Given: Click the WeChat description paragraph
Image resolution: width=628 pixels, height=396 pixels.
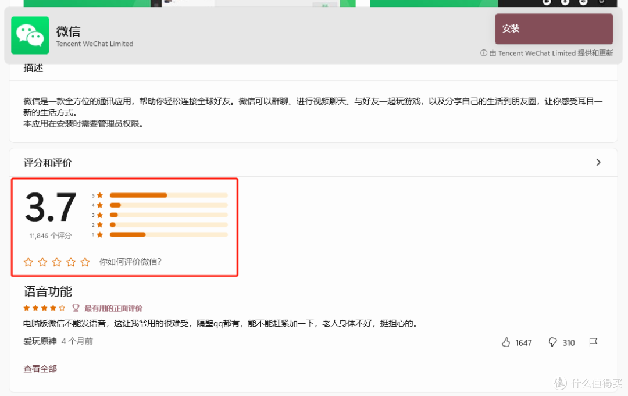Looking at the screenshot, I should [313, 112].
